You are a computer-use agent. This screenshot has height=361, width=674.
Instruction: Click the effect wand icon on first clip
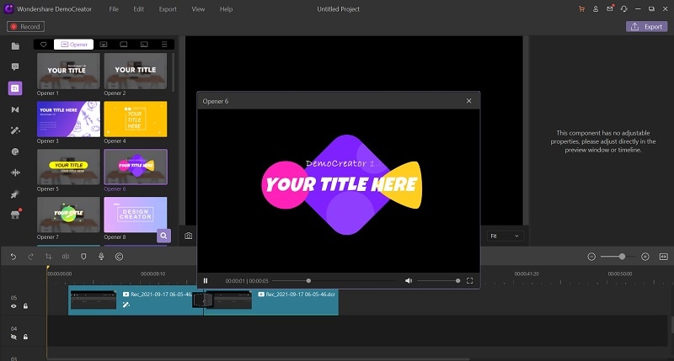click(126, 305)
